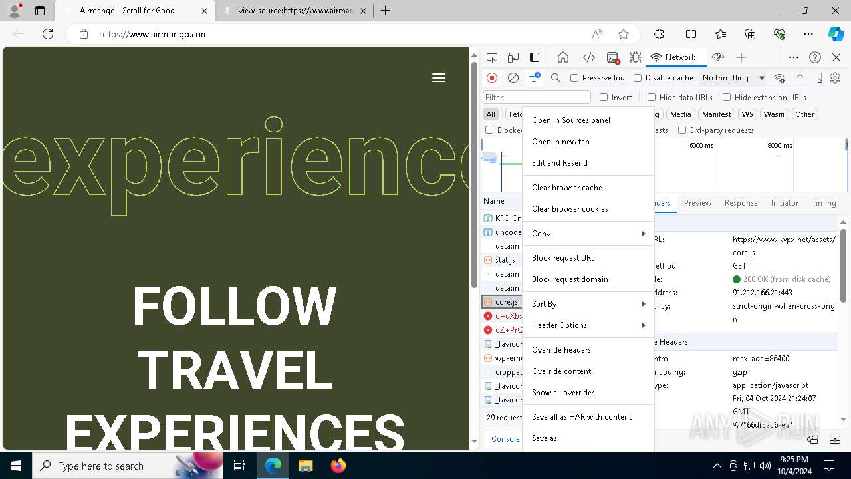Click browser Refresh icon
This screenshot has width=851, height=479.
tap(48, 34)
